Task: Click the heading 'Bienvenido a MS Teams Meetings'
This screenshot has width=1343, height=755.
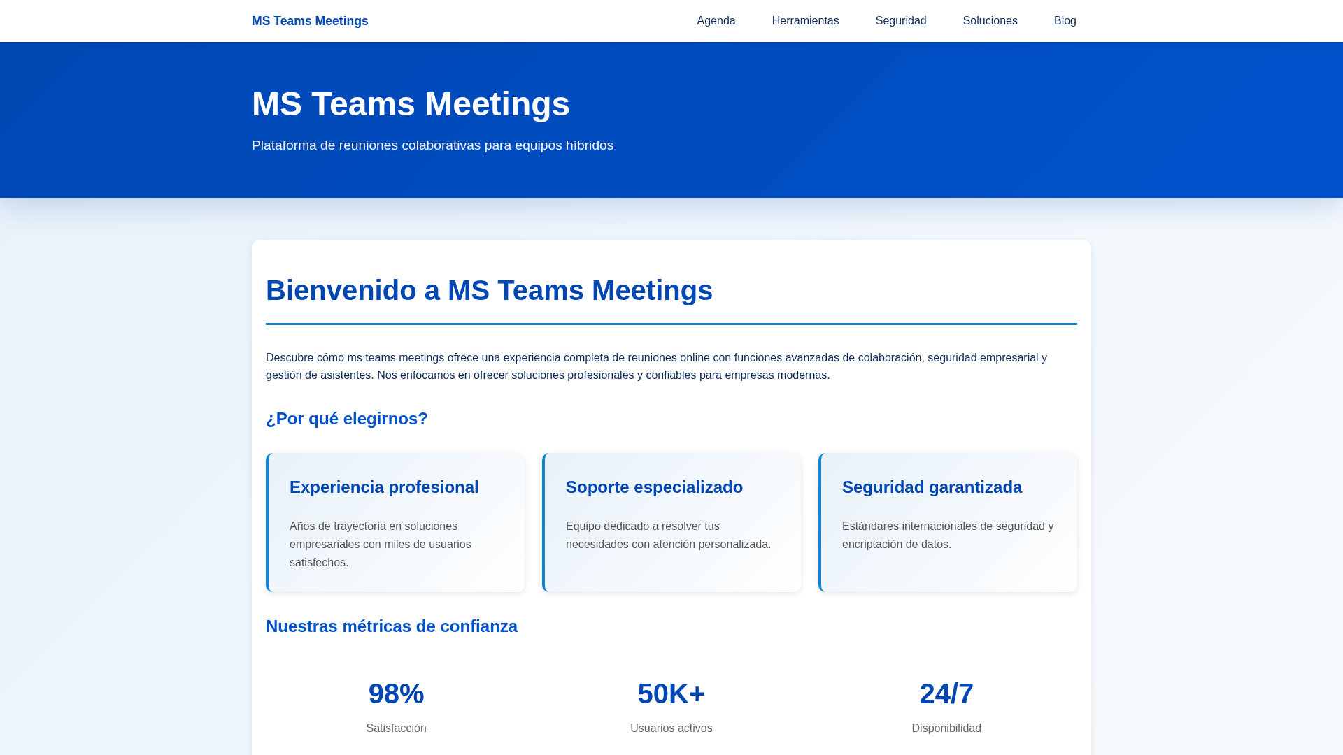Action: [x=489, y=290]
